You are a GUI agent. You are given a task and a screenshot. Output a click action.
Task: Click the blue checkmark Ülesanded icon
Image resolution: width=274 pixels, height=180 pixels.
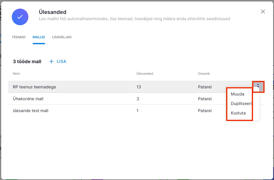pyautogui.click(x=20, y=17)
